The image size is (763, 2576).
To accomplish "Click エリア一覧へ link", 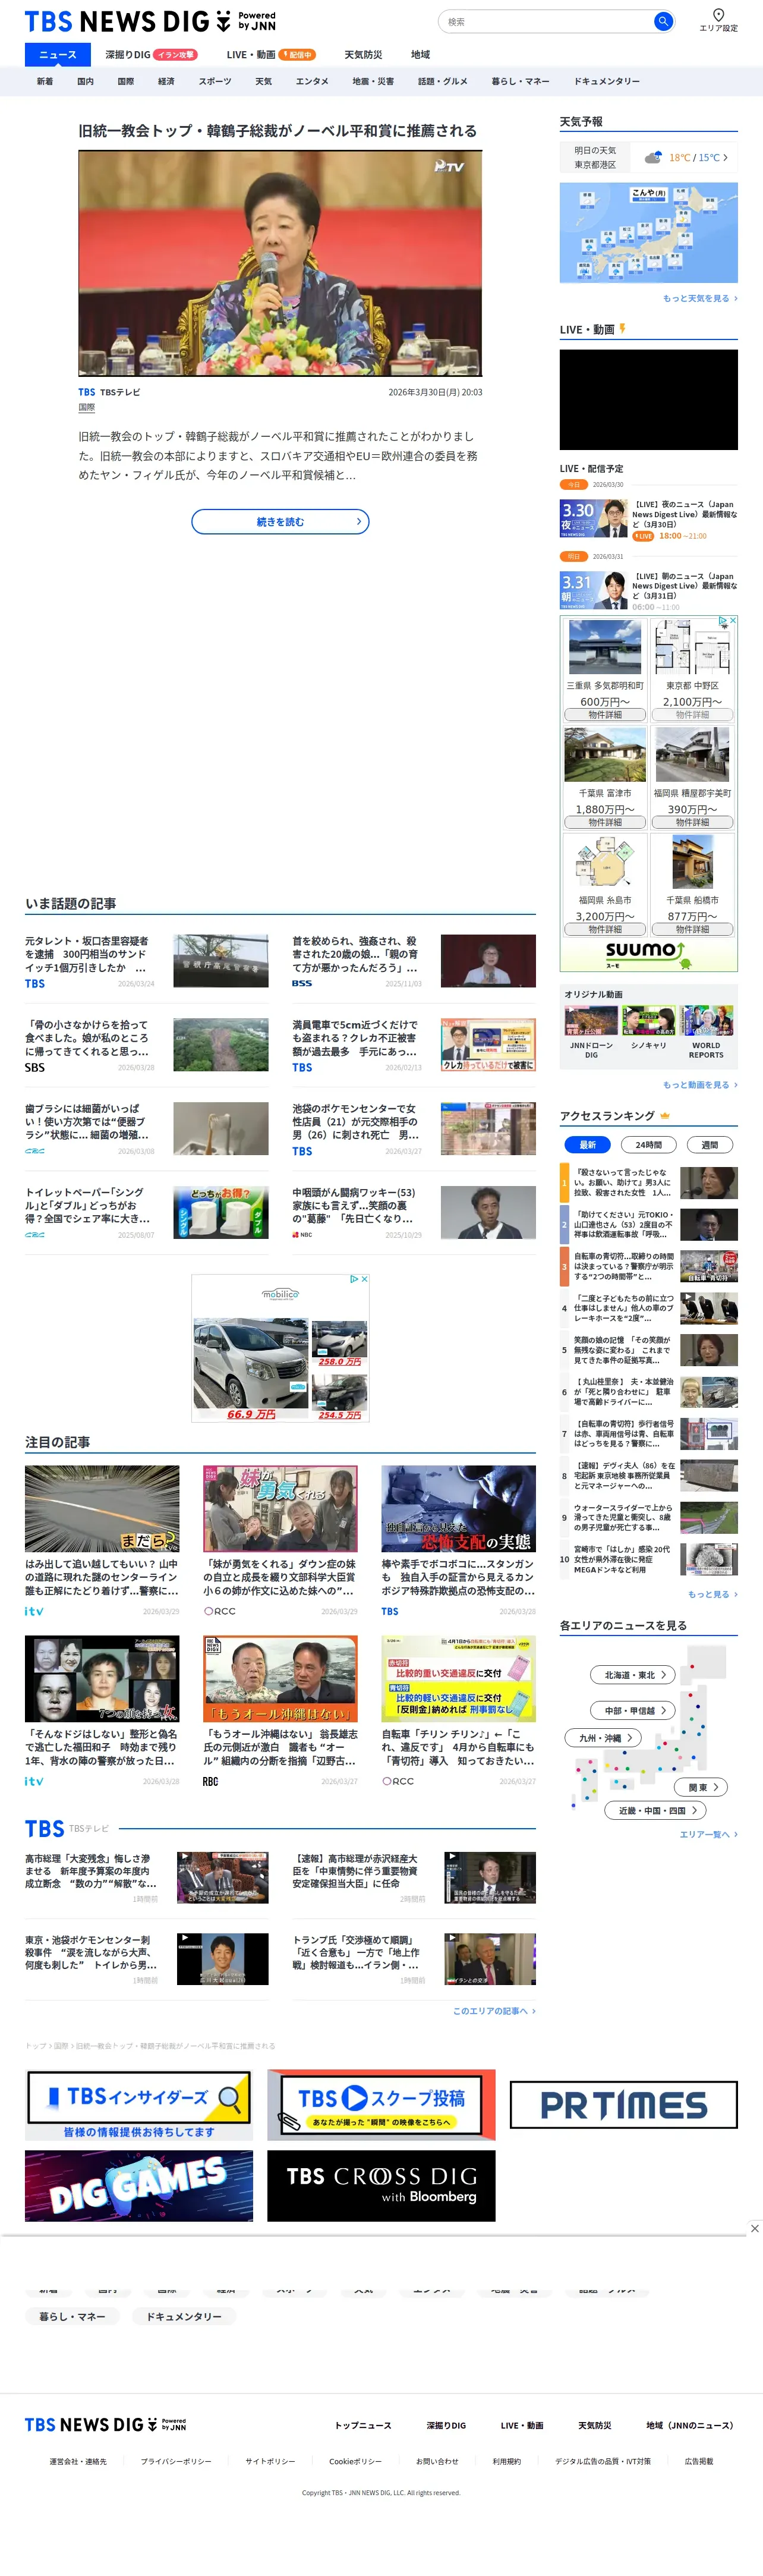I will [x=708, y=1834].
